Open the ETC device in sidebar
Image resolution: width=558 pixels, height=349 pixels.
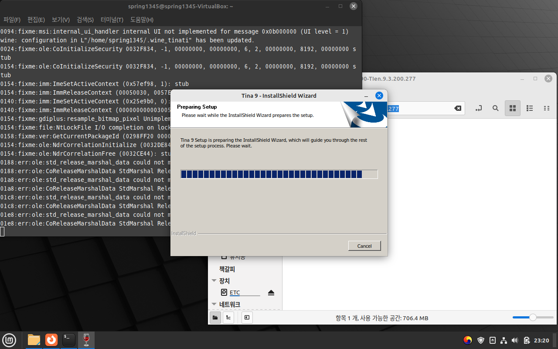[x=235, y=292]
